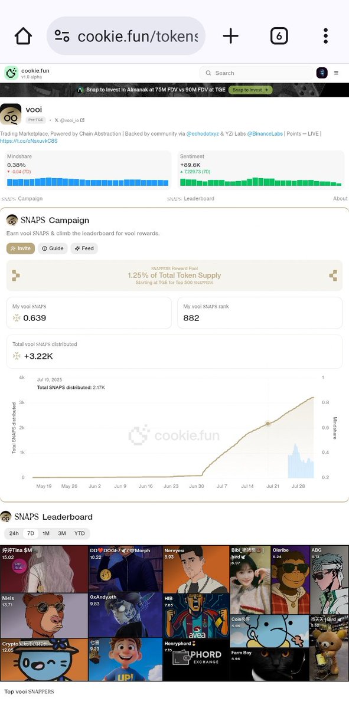Click the avatar icon next to SNAPS Campaign heading
Screen dimensions: 349x708
click(12, 220)
